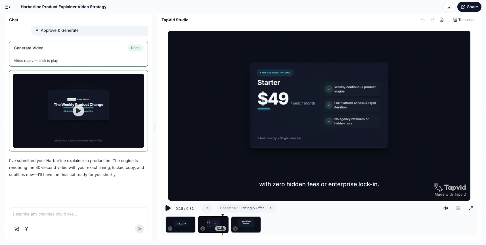
Task: Click the TapVid Studio panel title
Action: (x=175, y=20)
